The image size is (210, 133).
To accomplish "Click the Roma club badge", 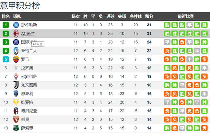I will point(16,59).
